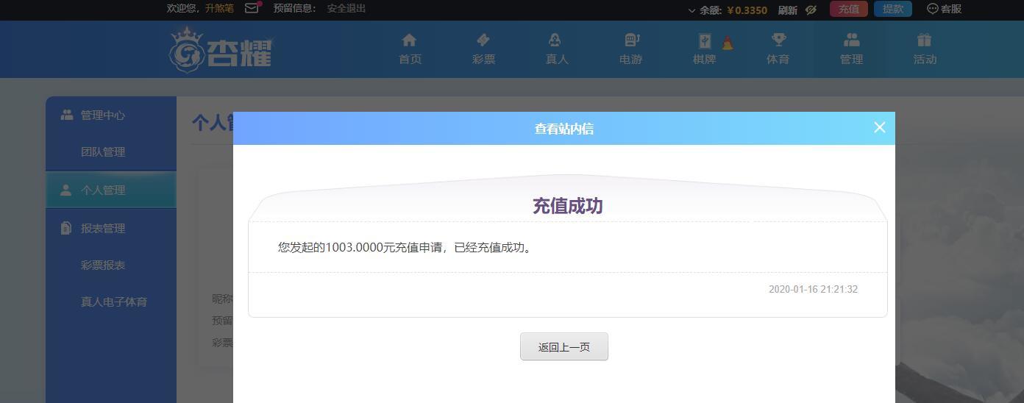Click the 查看站内信 dialog title
1024x403 pixels.
(x=564, y=129)
